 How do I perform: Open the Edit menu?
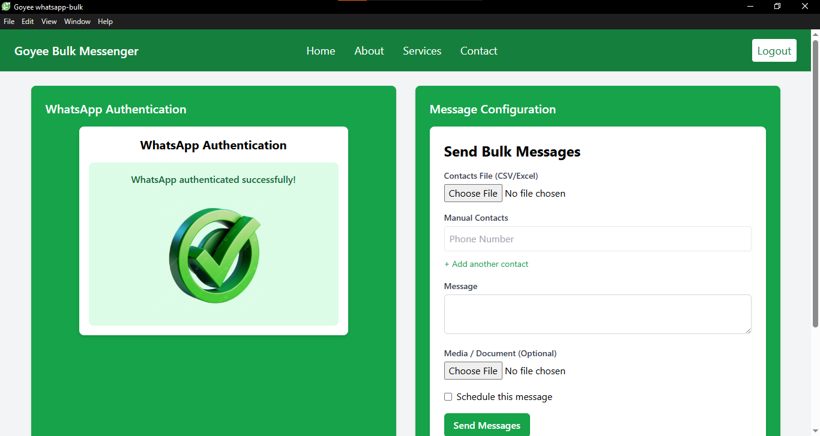[x=28, y=21]
